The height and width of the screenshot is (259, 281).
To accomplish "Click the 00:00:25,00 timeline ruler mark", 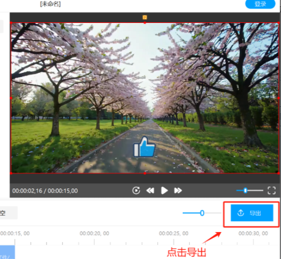I will point(173,233).
